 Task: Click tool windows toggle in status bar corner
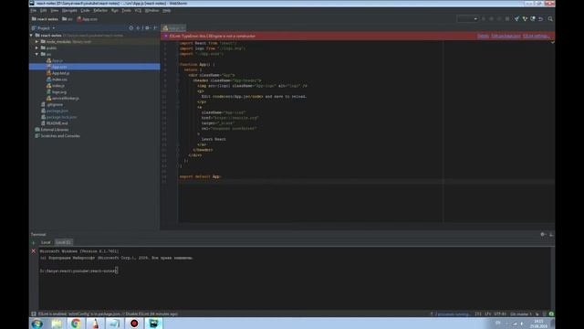34,314
